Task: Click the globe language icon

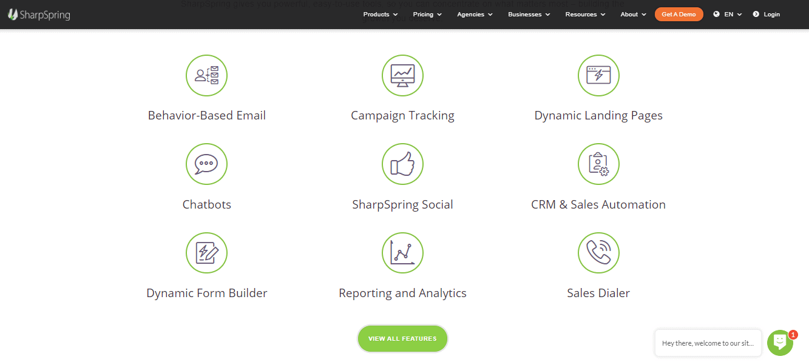Action: (x=716, y=14)
